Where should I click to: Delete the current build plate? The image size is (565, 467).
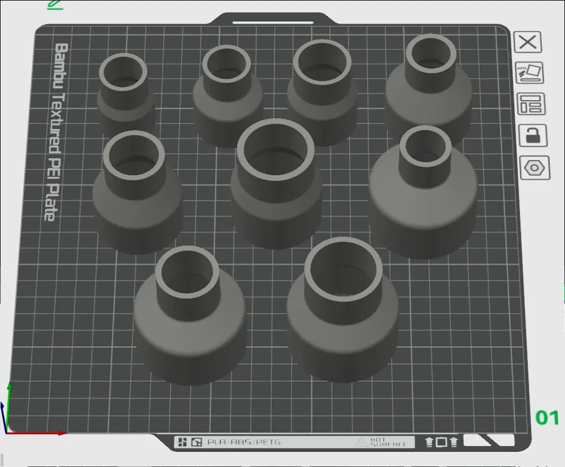tap(527, 43)
